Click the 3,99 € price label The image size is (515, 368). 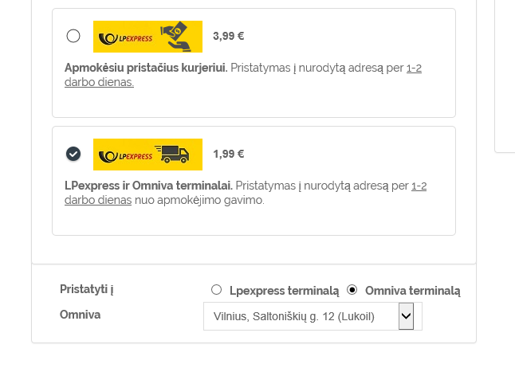[x=228, y=36]
